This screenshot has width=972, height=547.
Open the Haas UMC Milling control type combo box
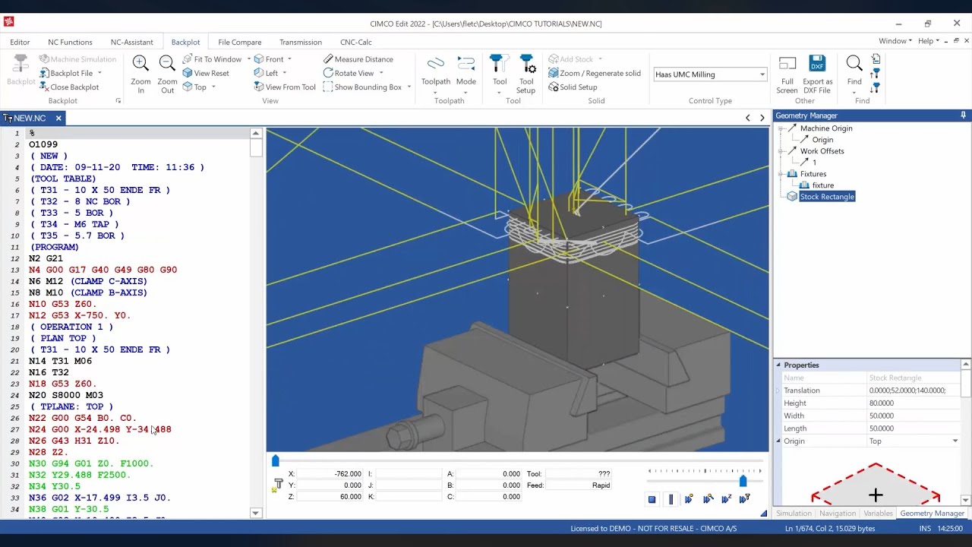coord(710,74)
